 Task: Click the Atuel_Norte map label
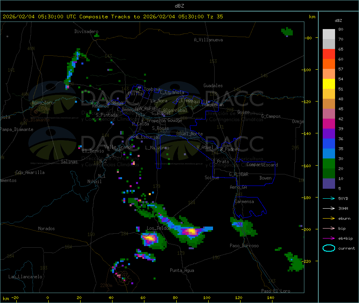point(189,134)
